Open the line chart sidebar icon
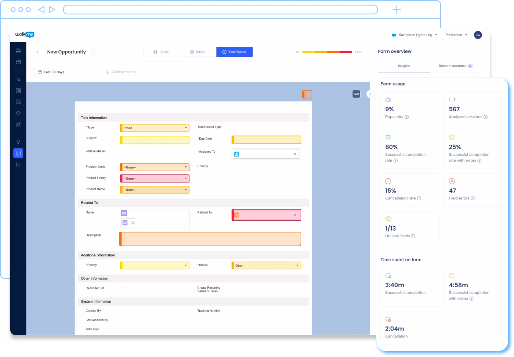This screenshot has height=357, width=514. click(x=18, y=165)
